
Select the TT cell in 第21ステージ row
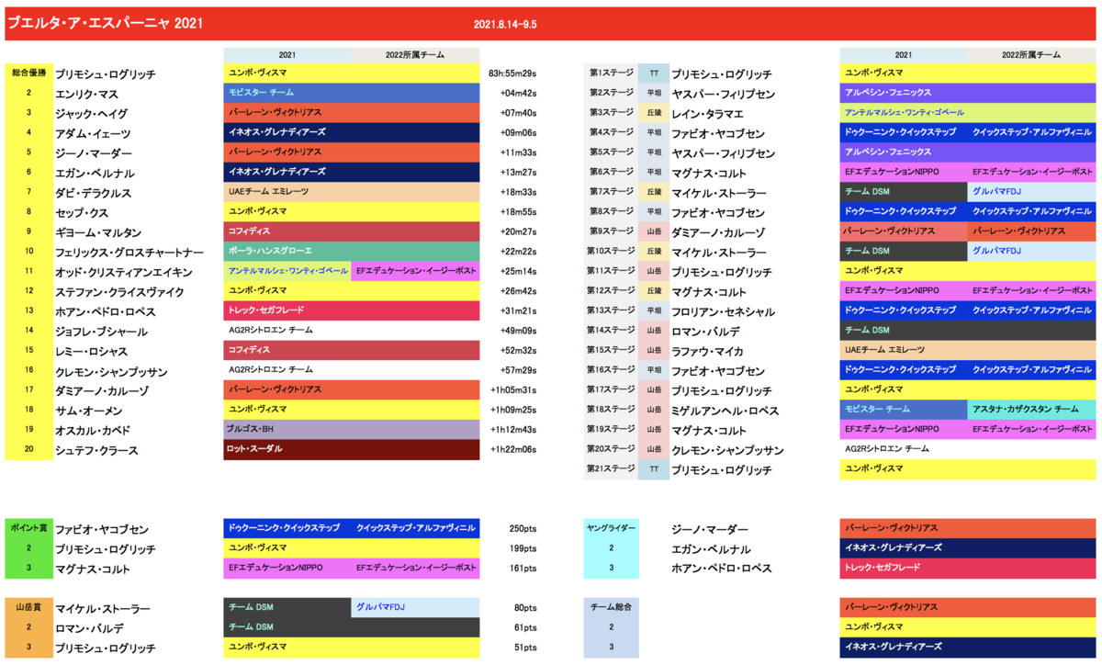click(654, 469)
